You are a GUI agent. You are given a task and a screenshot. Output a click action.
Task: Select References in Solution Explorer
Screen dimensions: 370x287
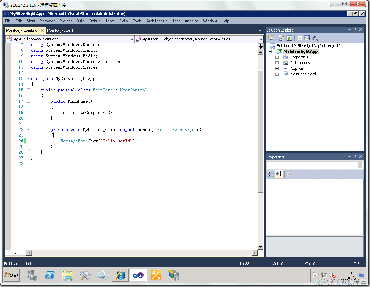300,63
